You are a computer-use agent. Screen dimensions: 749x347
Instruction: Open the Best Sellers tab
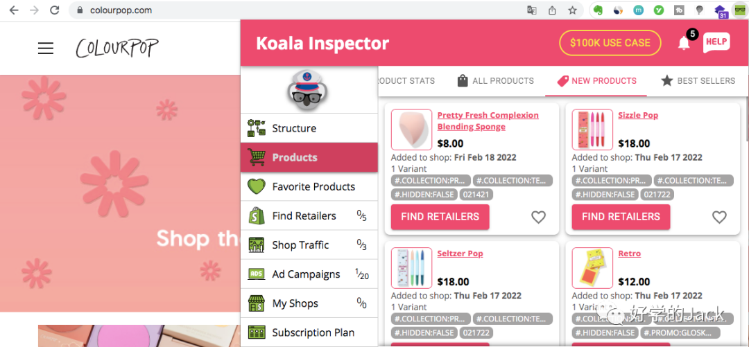698,81
